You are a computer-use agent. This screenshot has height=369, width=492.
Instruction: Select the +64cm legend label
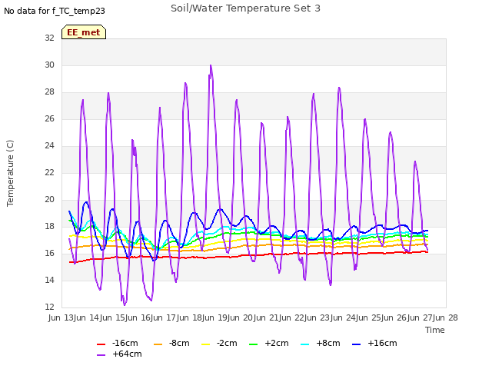pos(127,354)
